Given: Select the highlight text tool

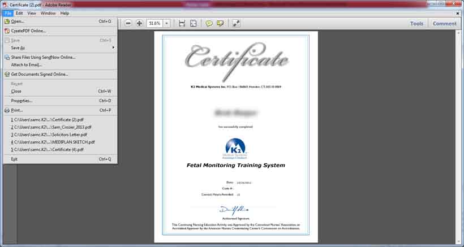Looking at the screenshot, I should click(220, 23).
